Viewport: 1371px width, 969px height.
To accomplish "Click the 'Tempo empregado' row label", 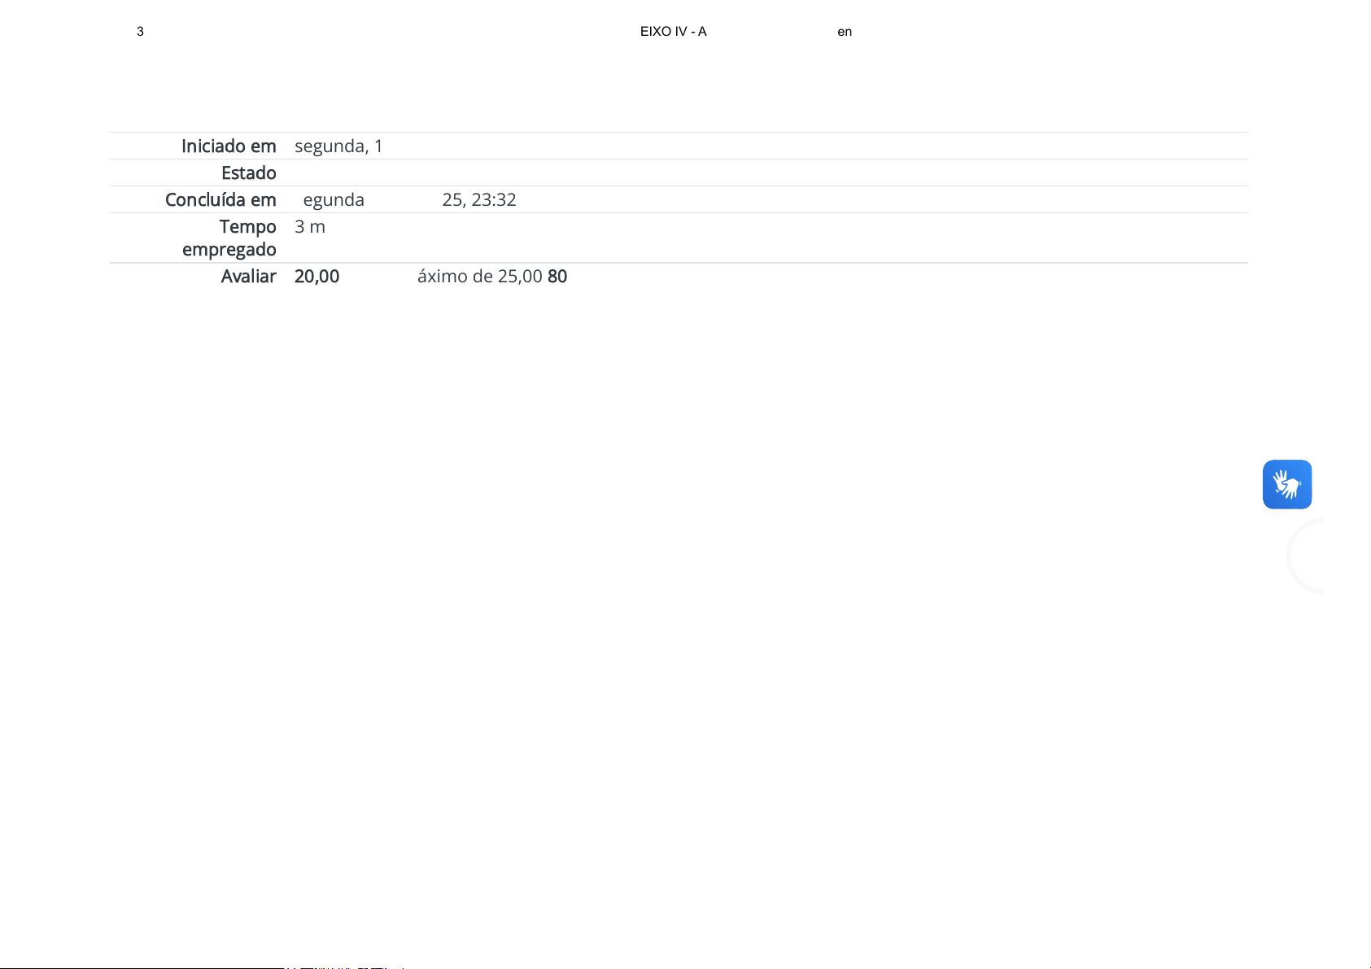I will [229, 238].
